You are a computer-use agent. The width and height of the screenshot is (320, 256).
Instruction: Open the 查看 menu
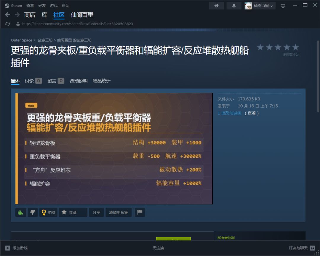[x=30, y=6]
